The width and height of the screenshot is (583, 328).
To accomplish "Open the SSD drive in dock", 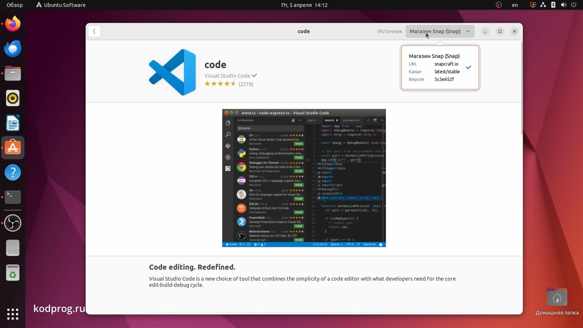I will 13,248.
